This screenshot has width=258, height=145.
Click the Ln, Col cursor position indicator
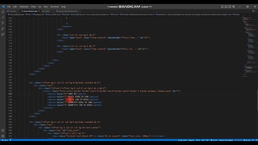[182, 140]
